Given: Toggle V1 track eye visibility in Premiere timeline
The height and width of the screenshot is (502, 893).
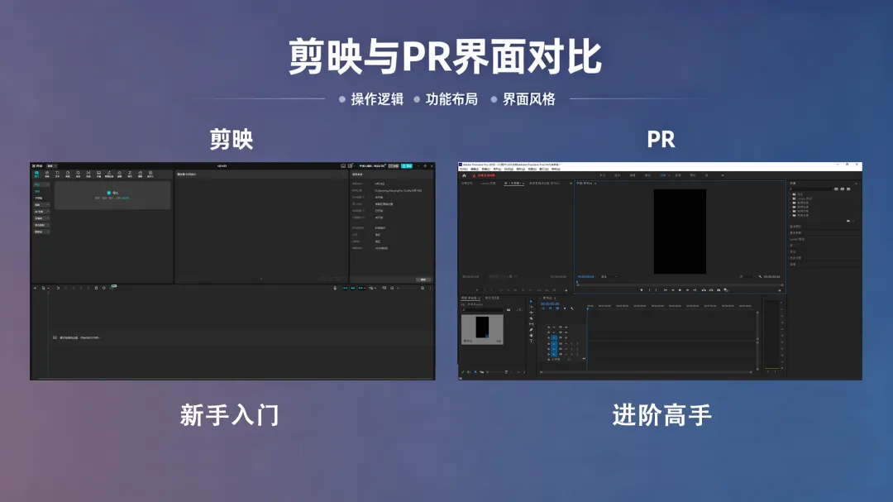Looking at the screenshot, I should pyautogui.click(x=566, y=338).
